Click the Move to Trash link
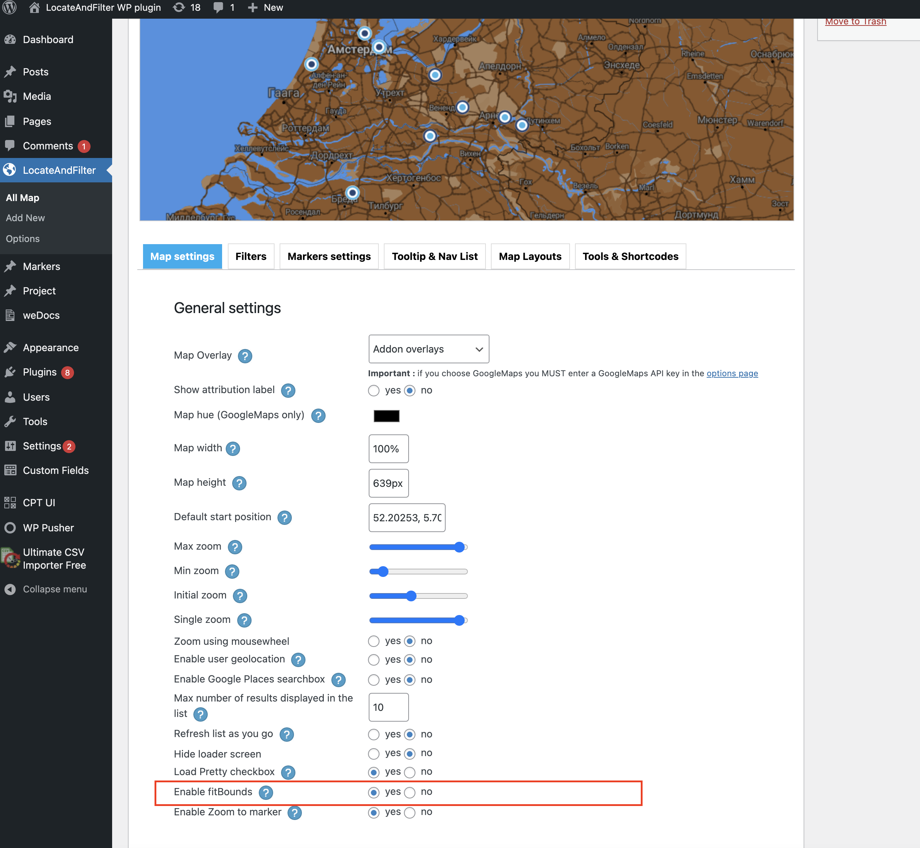920x848 pixels. [x=855, y=22]
